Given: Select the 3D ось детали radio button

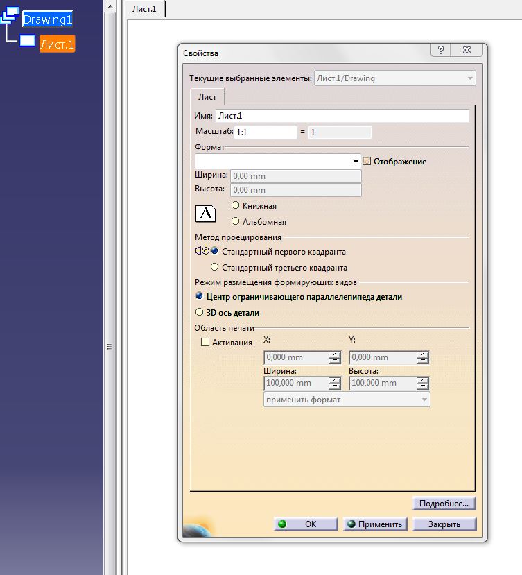Looking at the screenshot, I should click(x=200, y=312).
